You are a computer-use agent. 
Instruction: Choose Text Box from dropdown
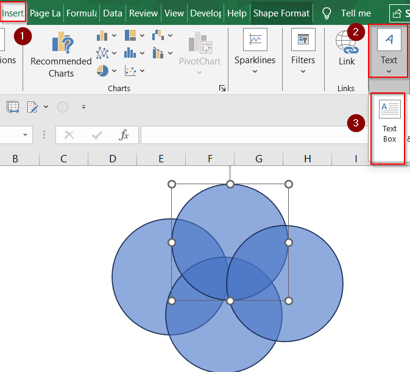click(389, 122)
